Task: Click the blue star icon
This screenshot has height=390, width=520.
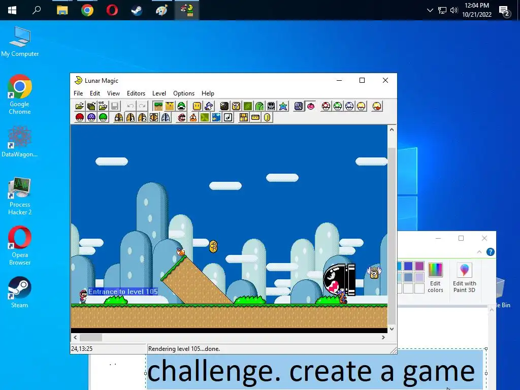Action: (x=283, y=106)
